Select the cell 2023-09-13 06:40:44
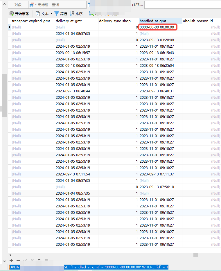This screenshot has width=221, height=271. coord(77,91)
